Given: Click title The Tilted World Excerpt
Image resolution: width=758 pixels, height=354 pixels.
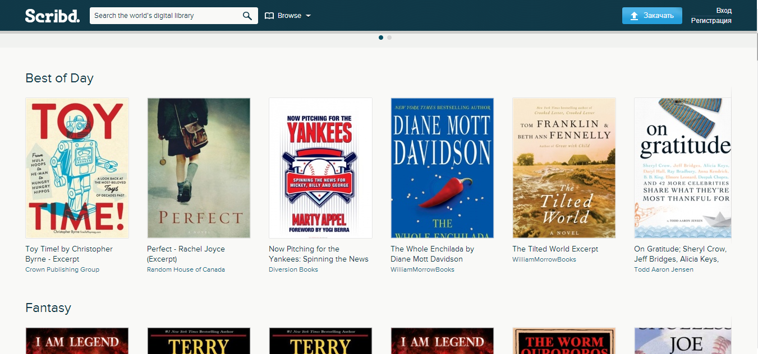Looking at the screenshot, I should pos(555,249).
